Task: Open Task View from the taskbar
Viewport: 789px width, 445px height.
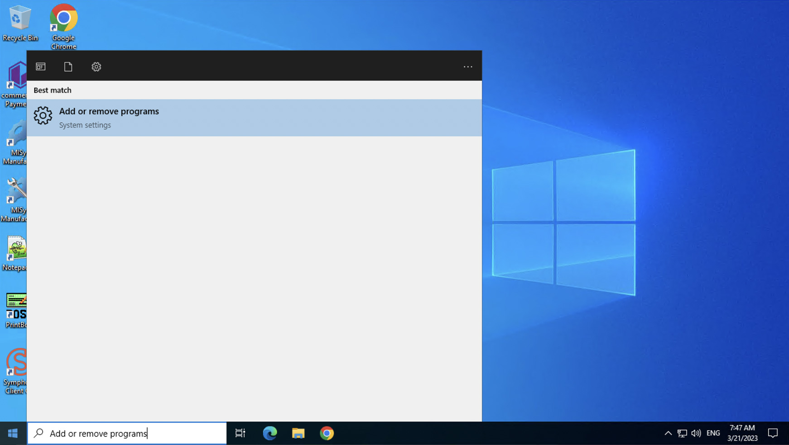Action: [240, 433]
